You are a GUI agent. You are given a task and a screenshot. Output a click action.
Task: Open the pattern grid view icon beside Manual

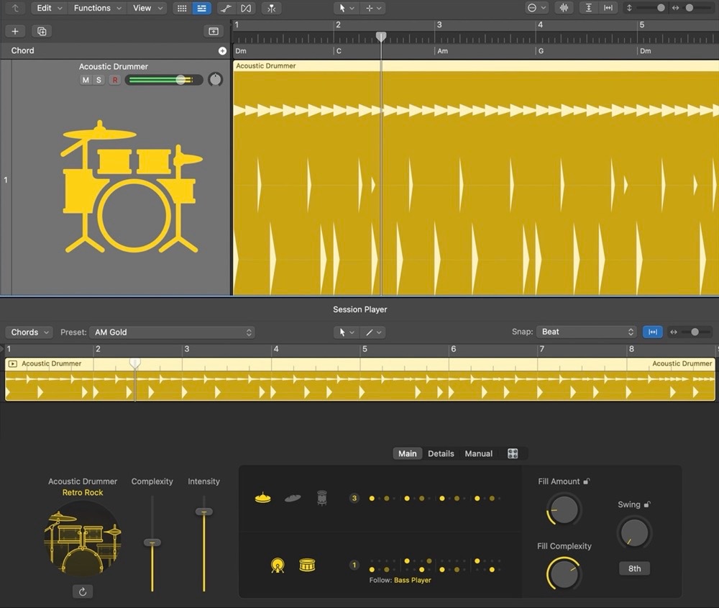point(513,453)
